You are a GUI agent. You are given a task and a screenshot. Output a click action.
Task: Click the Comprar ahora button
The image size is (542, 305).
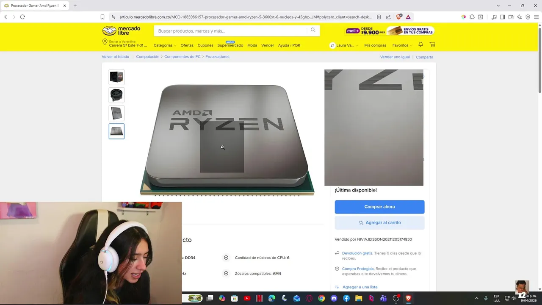tap(379, 207)
